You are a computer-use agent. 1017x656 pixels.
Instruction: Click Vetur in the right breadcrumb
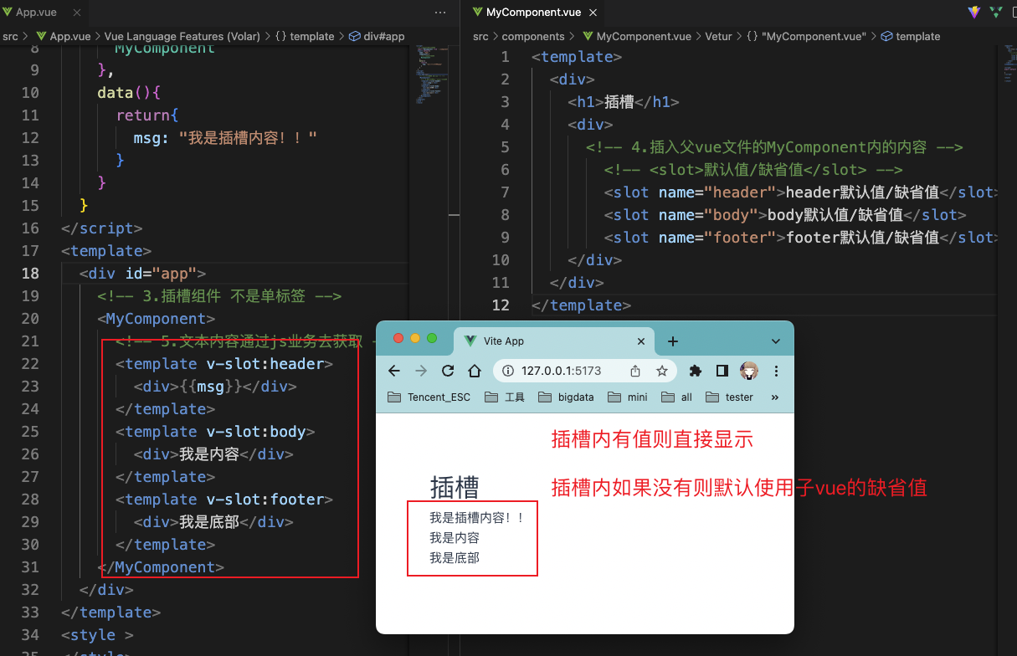[718, 37]
